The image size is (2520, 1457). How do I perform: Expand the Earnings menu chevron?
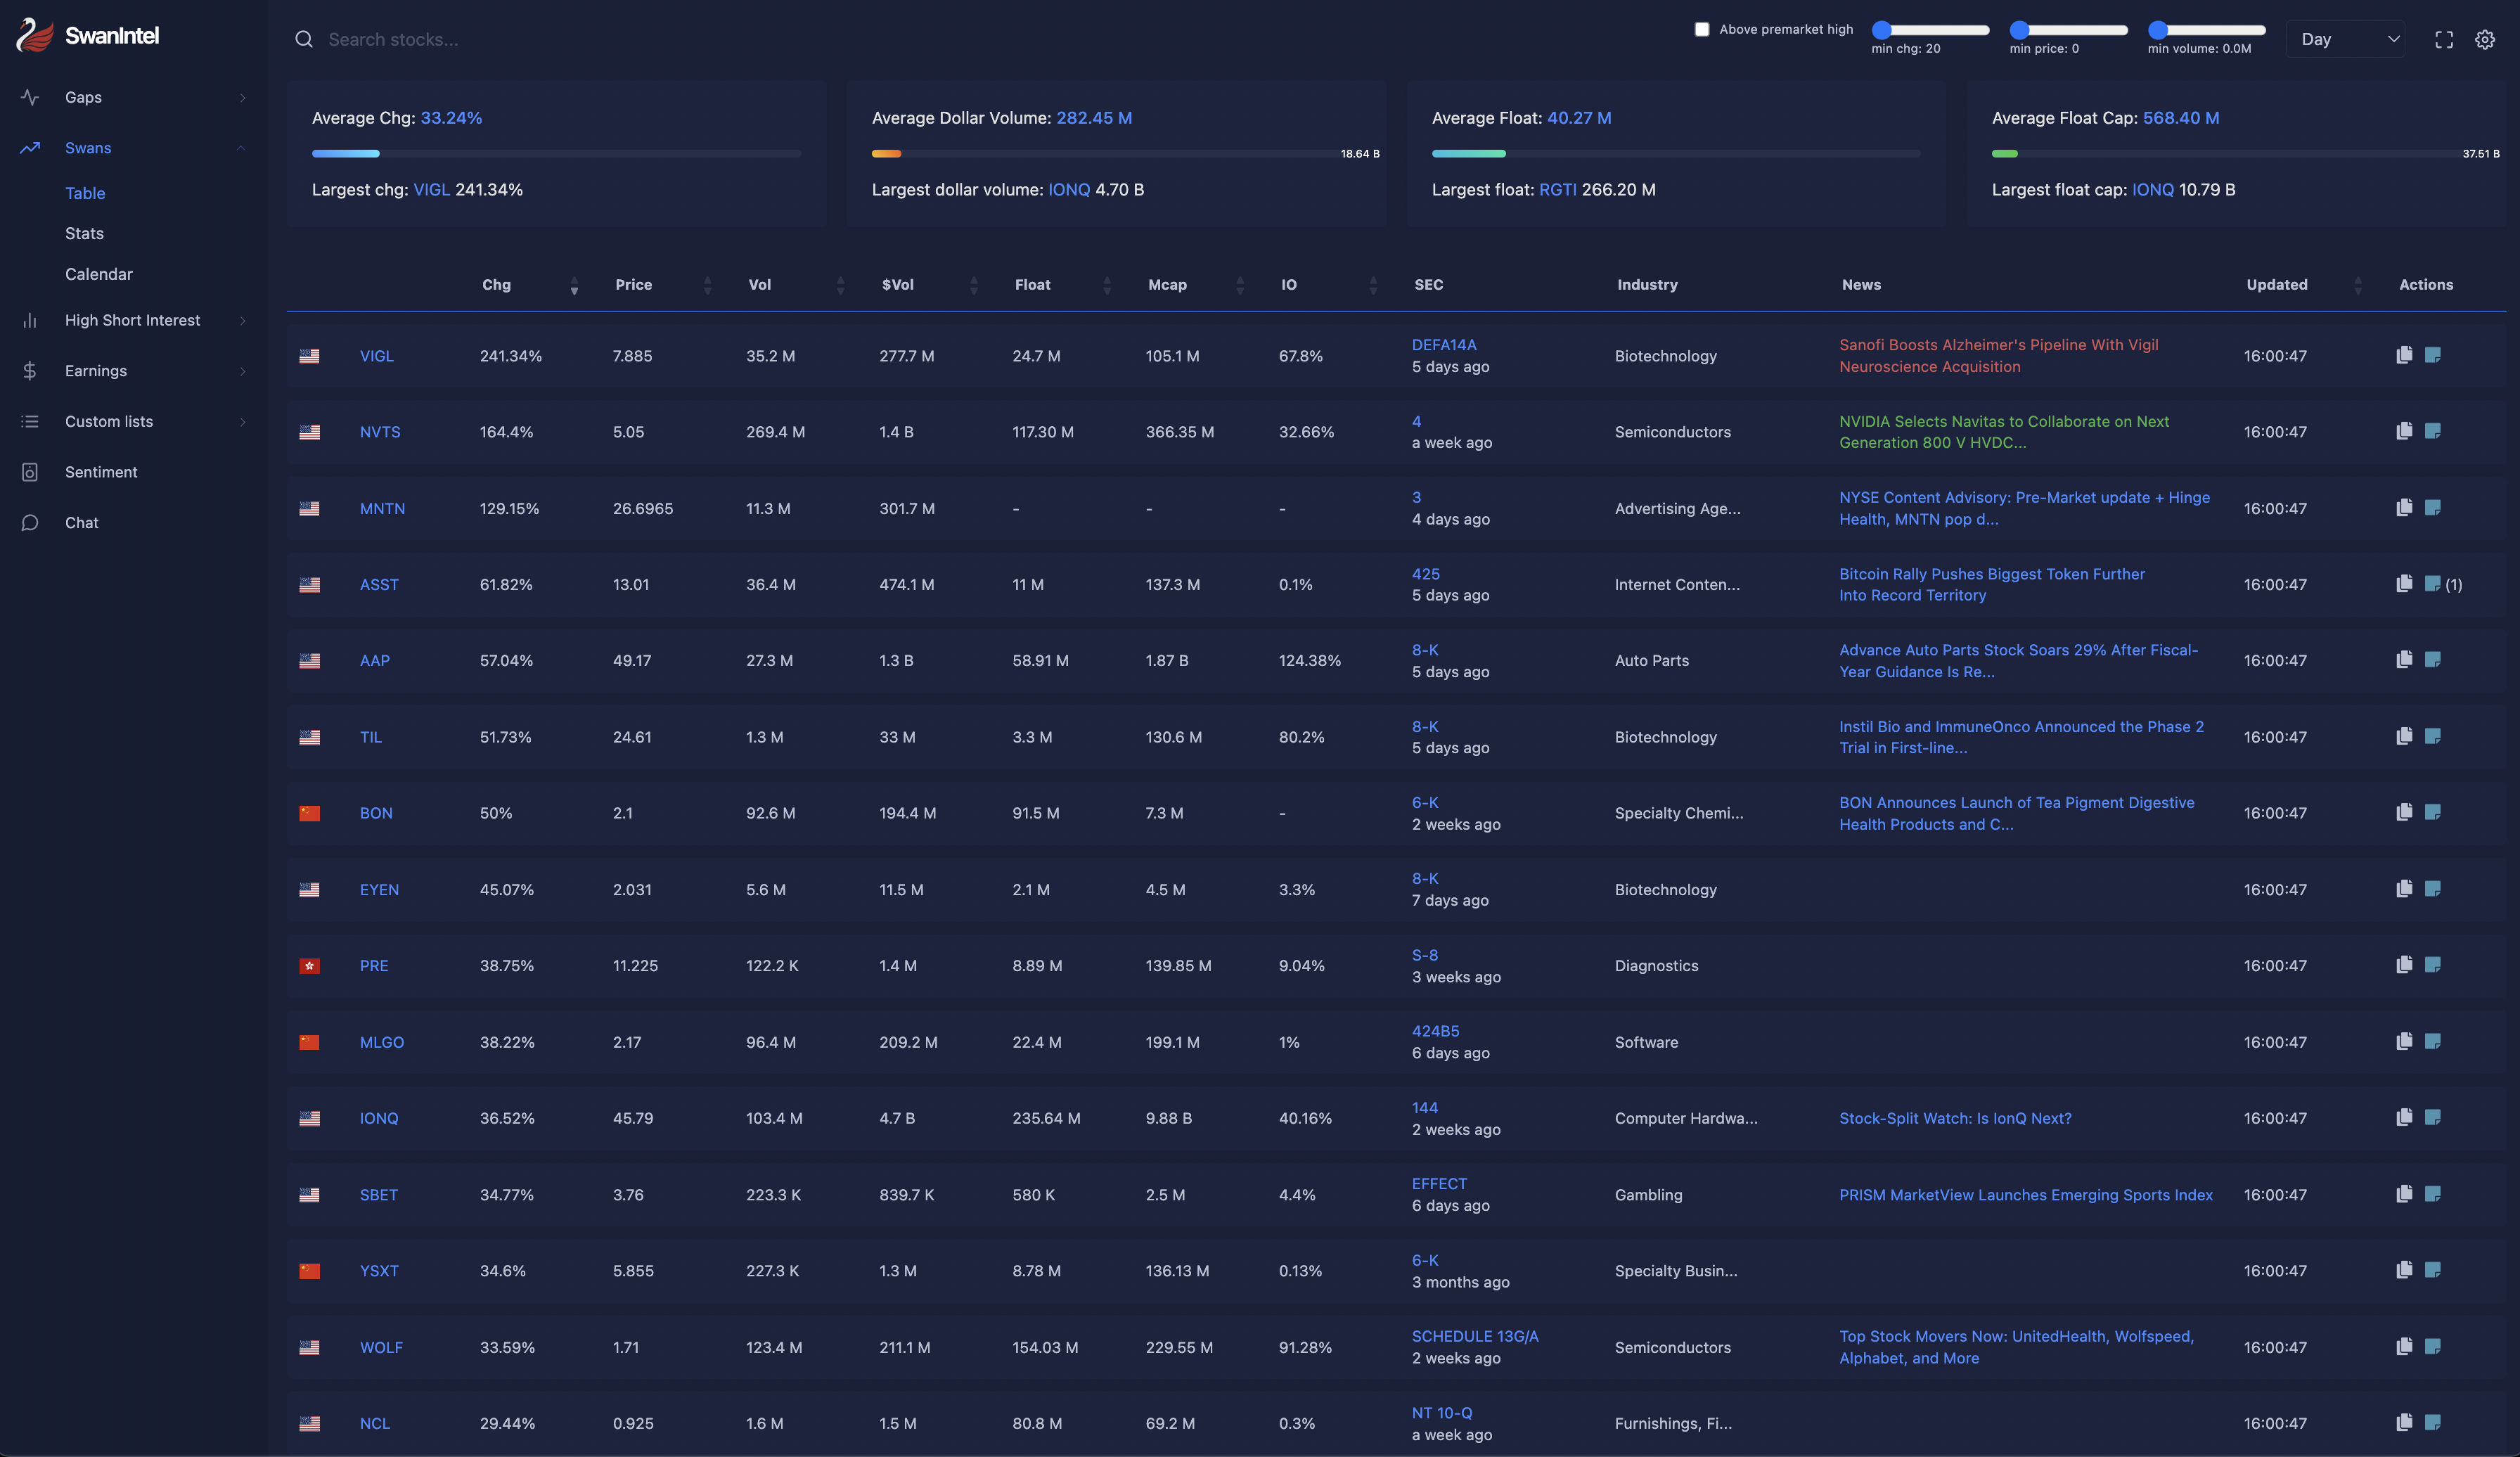(242, 371)
